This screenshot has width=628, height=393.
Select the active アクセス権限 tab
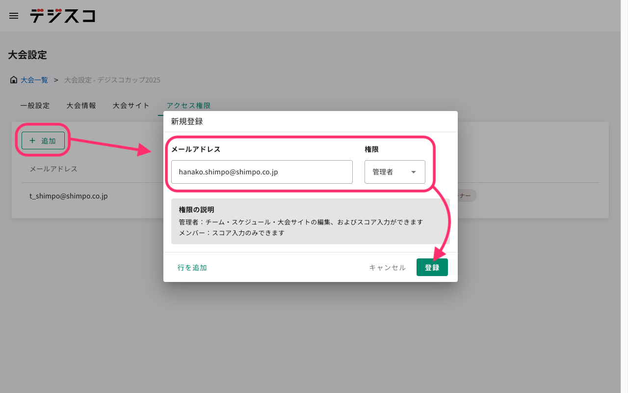point(188,105)
